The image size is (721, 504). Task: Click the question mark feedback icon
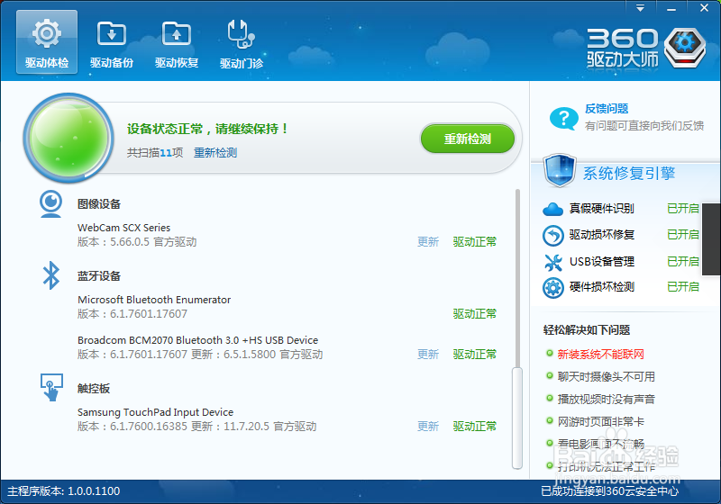point(564,119)
